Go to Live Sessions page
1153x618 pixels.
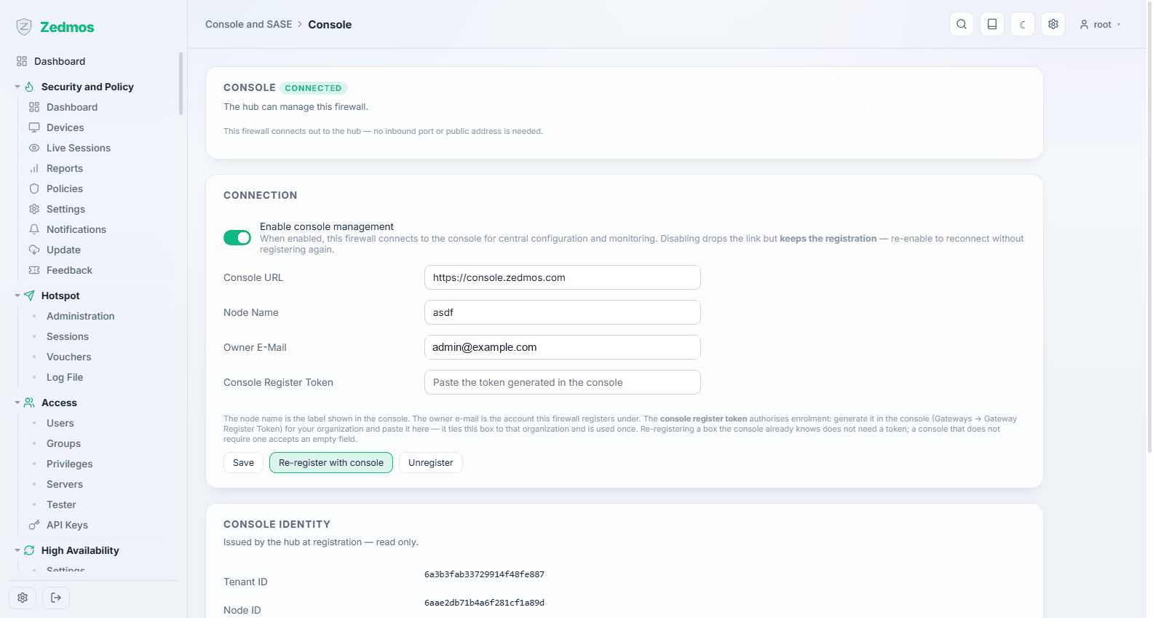pos(79,148)
